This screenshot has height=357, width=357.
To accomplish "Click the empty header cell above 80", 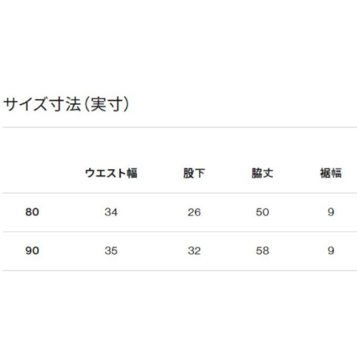I will click(32, 173).
